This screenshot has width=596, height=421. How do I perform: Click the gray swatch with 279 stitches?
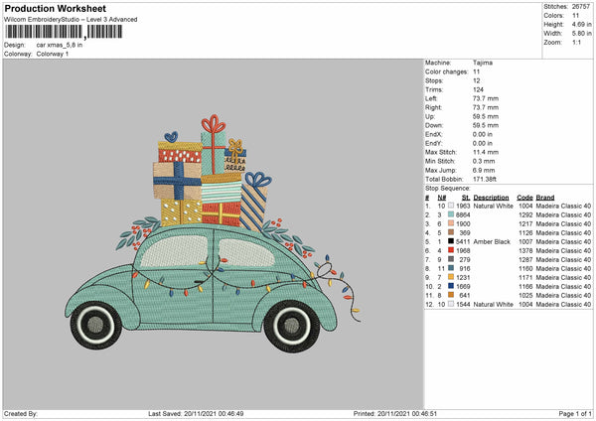pos(451,259)
